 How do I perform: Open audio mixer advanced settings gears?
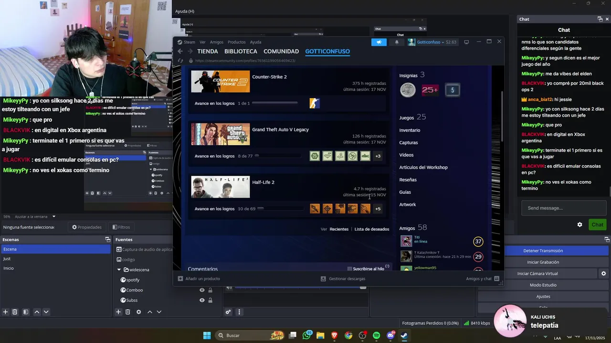pyautogui.click(x=228, y=312)
